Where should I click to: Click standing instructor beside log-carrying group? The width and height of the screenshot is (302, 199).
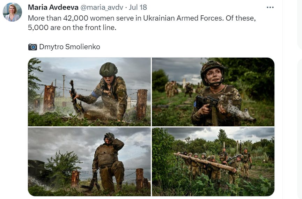pyautogui.click(x=246, y=162)
